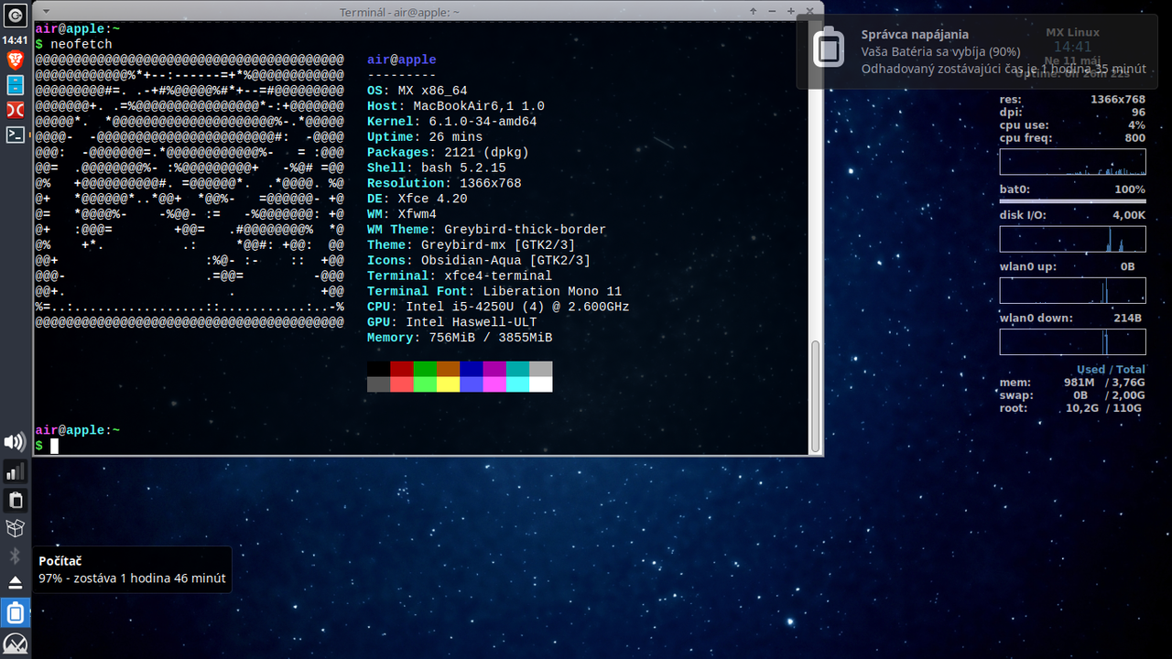Click the blue color block in neofetch
This screenshot has height=659, width=1172.
pyautogui.click(x=472, y=369)
